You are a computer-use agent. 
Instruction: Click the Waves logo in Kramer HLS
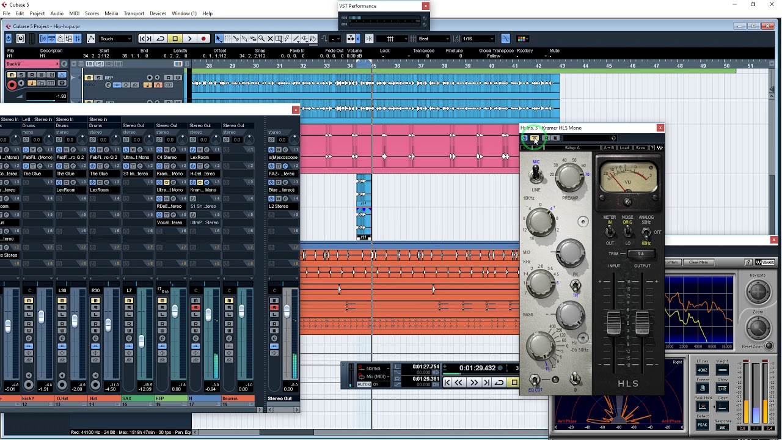tap(659, 148)
